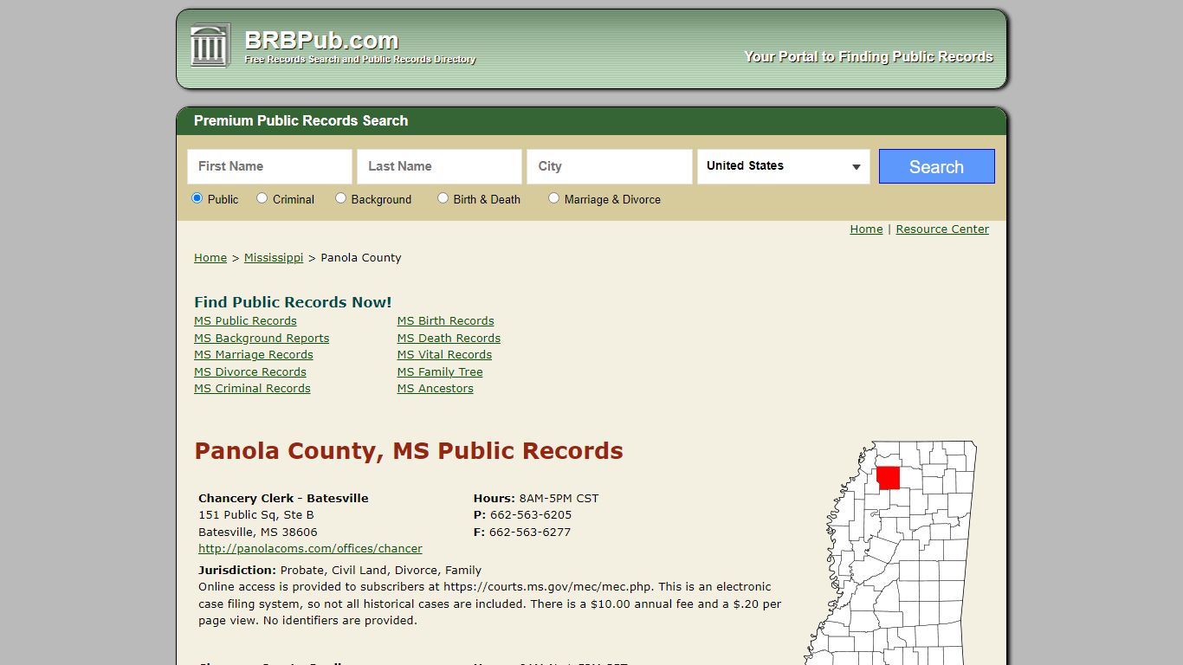
Task: Open the Resource Center link
Action: pos(942,229)
